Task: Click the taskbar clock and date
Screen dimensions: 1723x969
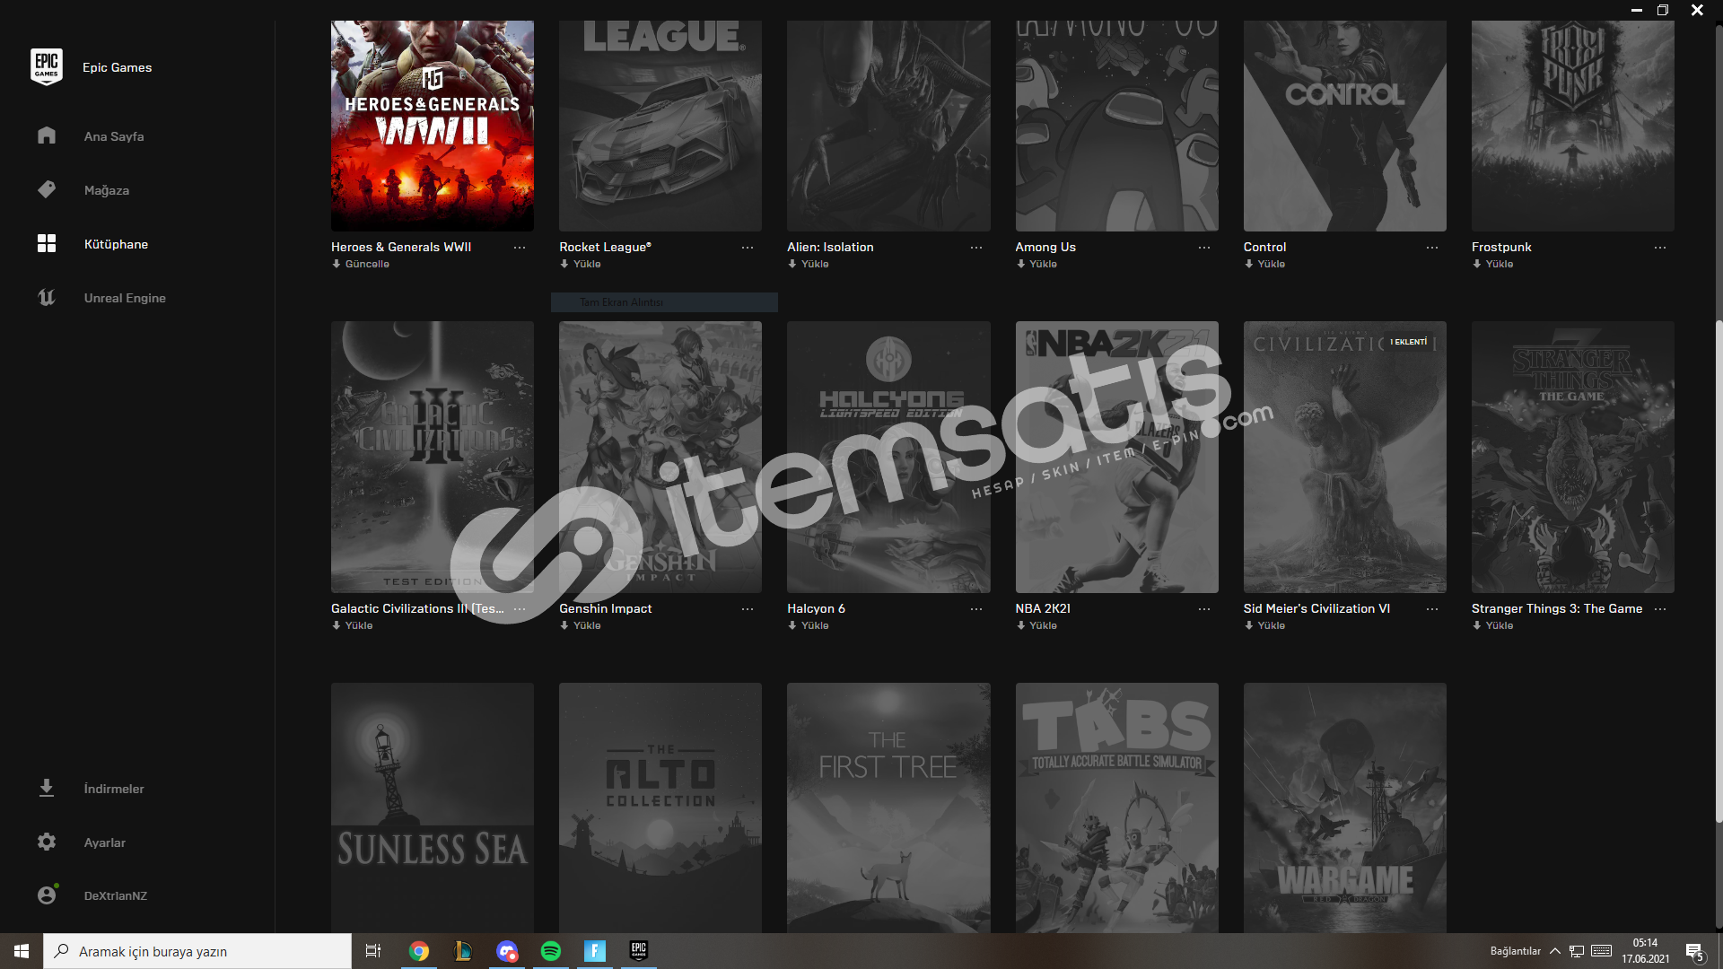Action: pos(1645,951)
